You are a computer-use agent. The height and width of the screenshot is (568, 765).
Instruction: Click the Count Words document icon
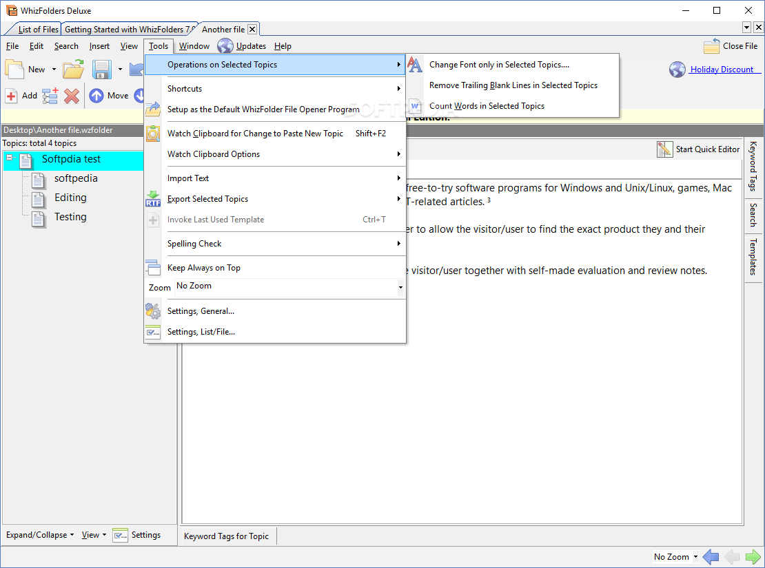[x=415, y=106]
